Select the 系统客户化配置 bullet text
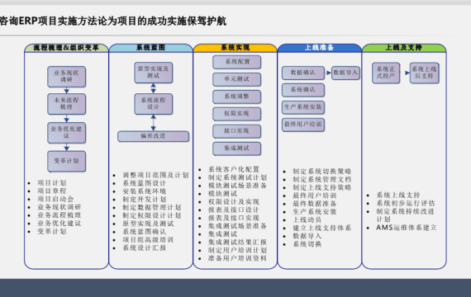The width and height of the screenshot is (471, 297). 233,169
